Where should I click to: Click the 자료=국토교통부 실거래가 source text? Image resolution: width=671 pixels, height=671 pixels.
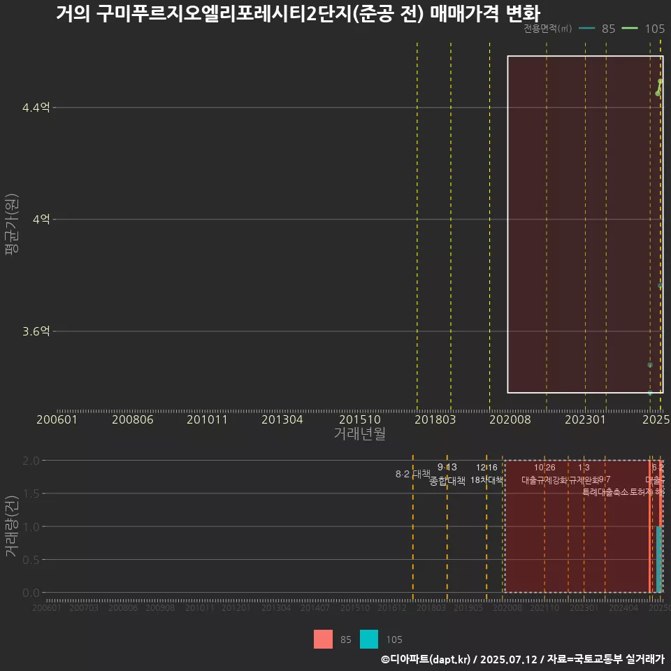[605, 659]
